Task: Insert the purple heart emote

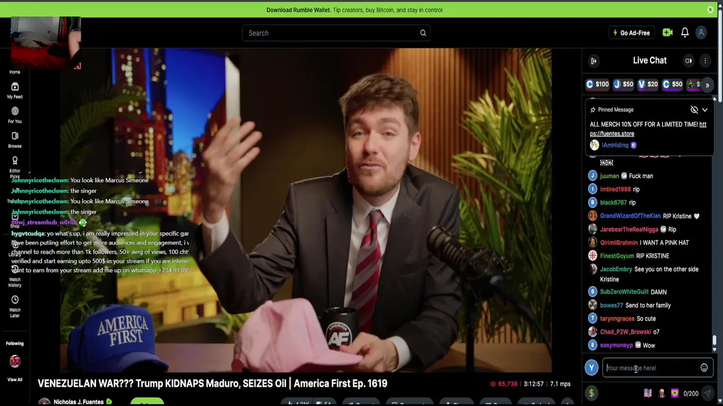Action: point(674,393)
